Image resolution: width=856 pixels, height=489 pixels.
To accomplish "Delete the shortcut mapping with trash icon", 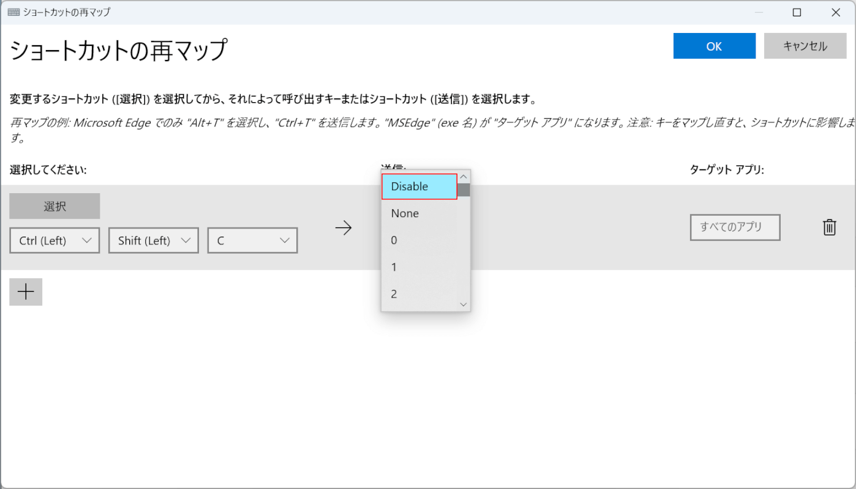I will click(x=829, y=227).
